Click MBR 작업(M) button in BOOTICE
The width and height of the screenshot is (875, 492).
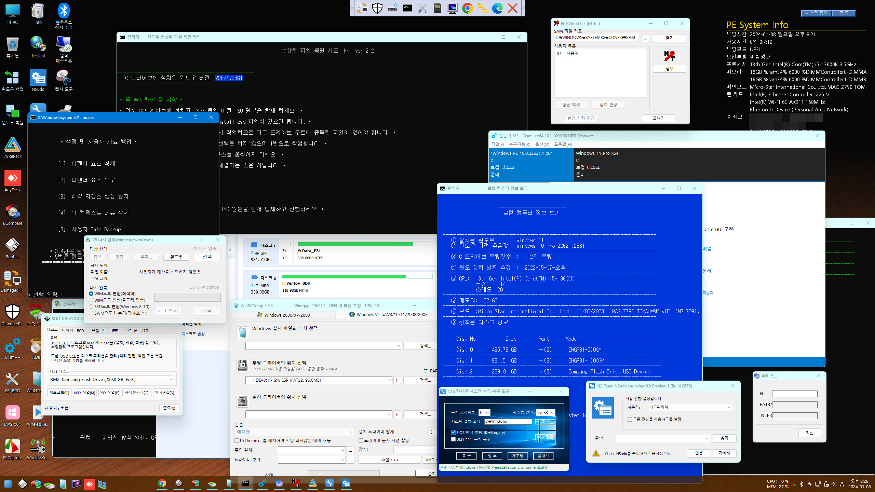point(84,393)
